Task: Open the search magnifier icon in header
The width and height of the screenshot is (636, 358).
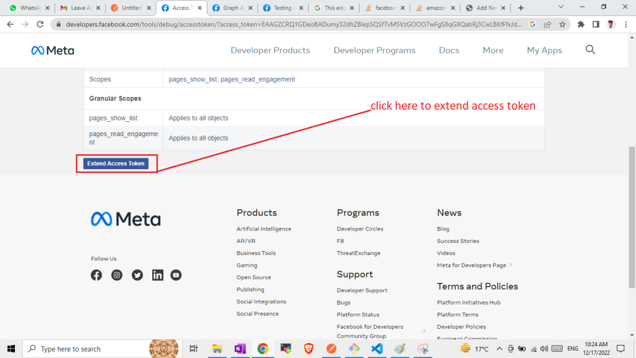Action: pyautogui.click(x=590, y=50)
